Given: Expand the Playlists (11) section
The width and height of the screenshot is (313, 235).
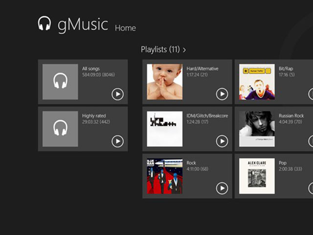Looking at the screenshot, I should [163, 49].
